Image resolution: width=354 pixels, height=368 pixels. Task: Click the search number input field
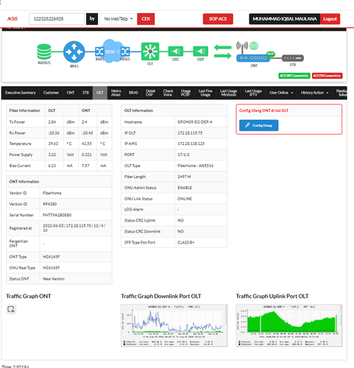pyautogui.click(x=57, y=19)
